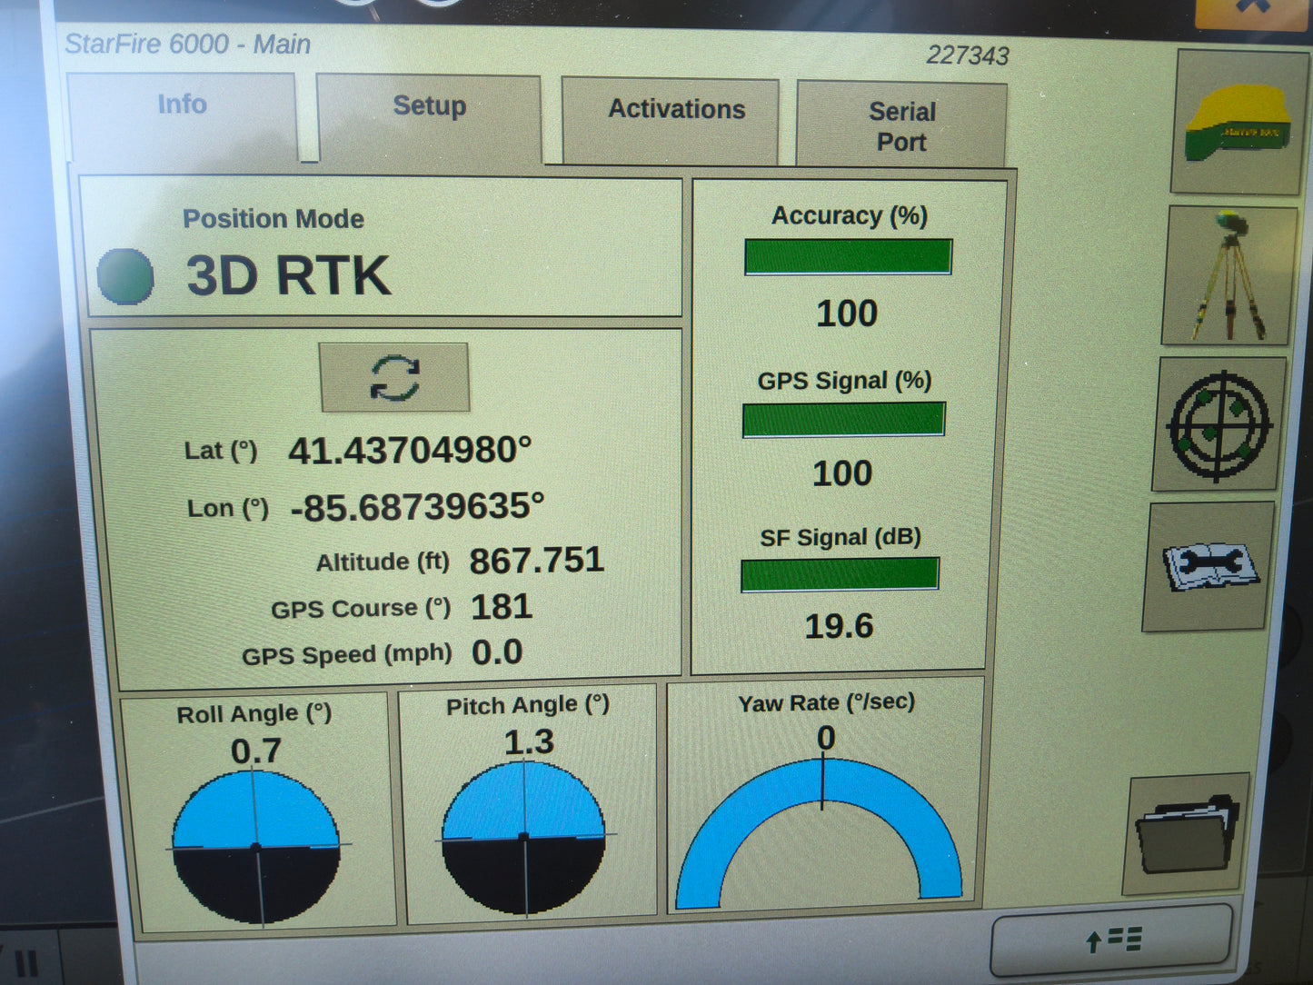The width and height of the screenshot is (1313, 985).
Task: Refresh the GPS coordinates
Action: pos(394,377)
